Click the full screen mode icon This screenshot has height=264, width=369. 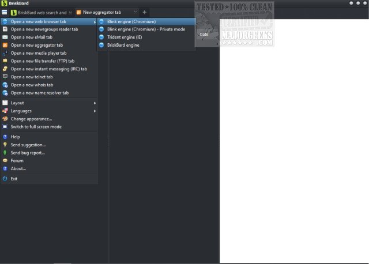tap(5, 127)
